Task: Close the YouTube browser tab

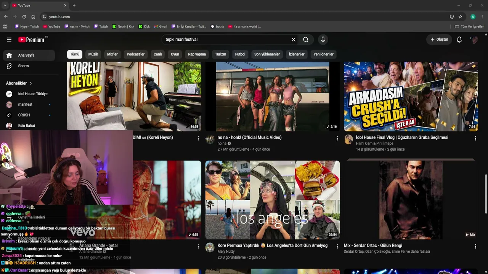Action: click(x=65, y=5)
